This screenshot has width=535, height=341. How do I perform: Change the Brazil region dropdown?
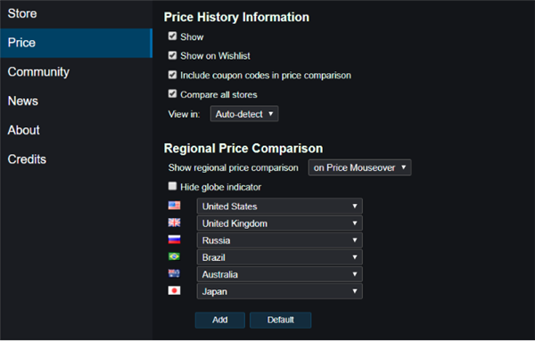(279, 257)
